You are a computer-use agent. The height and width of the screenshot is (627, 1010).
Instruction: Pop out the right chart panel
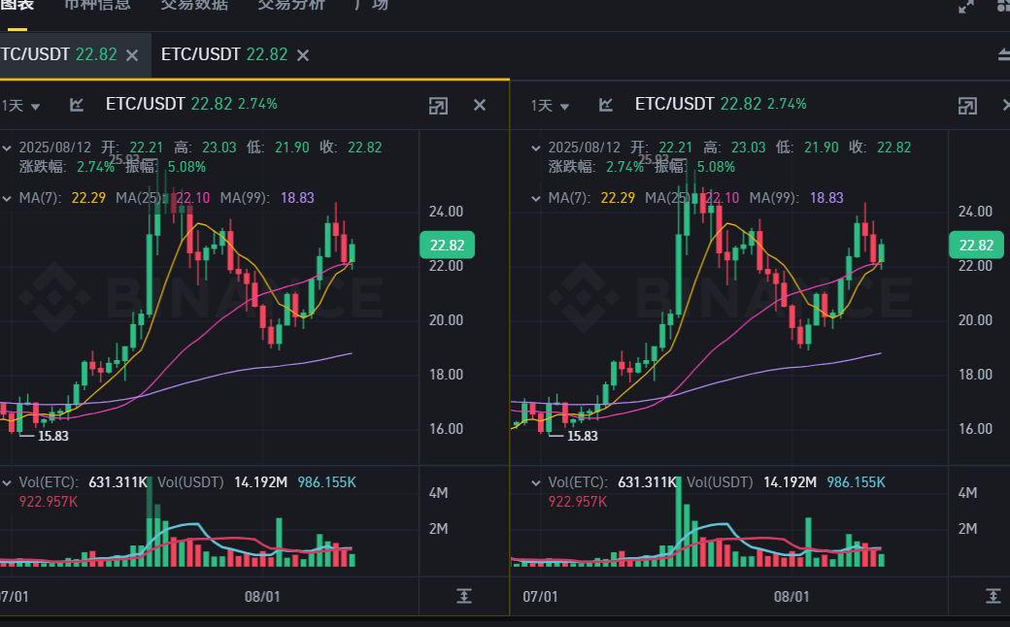pyautogui.click(x=967, y=105)
